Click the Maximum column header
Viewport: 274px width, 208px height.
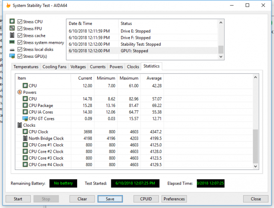pyautogui.click(x=128, y=78)
